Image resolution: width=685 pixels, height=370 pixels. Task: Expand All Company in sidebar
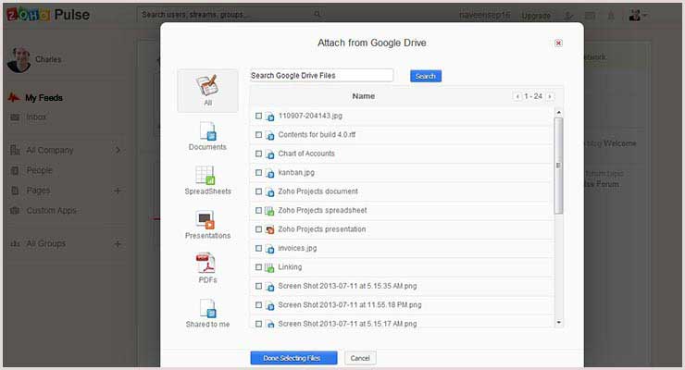(x=118, y=150)
